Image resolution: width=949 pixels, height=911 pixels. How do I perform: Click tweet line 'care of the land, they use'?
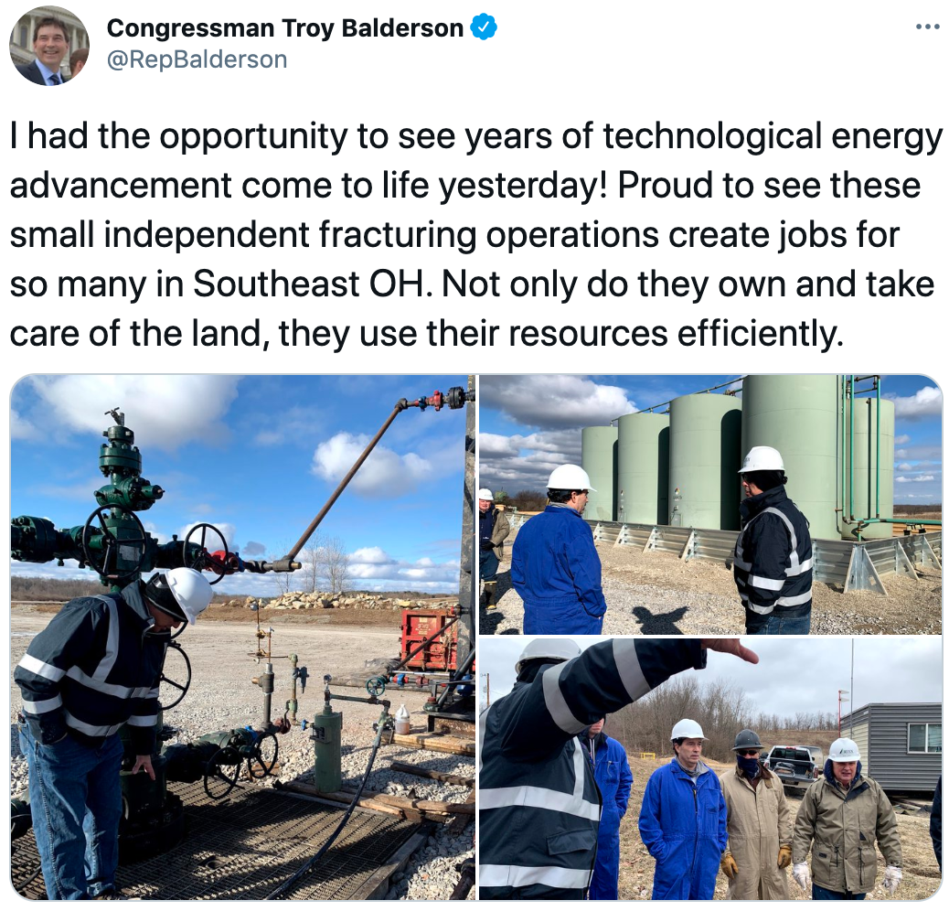coord(426,334)
